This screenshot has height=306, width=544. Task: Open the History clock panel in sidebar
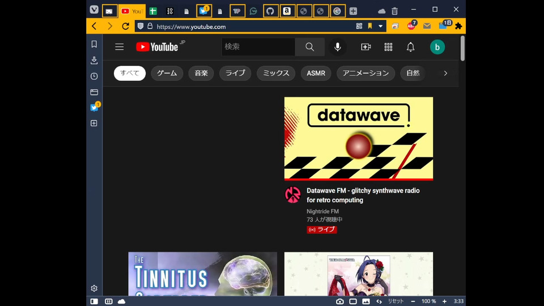[94, 76]
